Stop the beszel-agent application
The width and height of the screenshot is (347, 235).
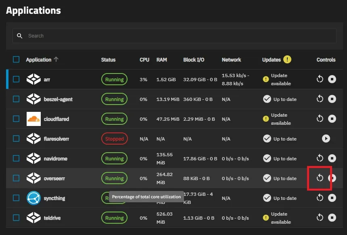[332, 99]
